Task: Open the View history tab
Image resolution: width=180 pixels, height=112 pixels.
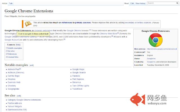Action: (140, 3)
